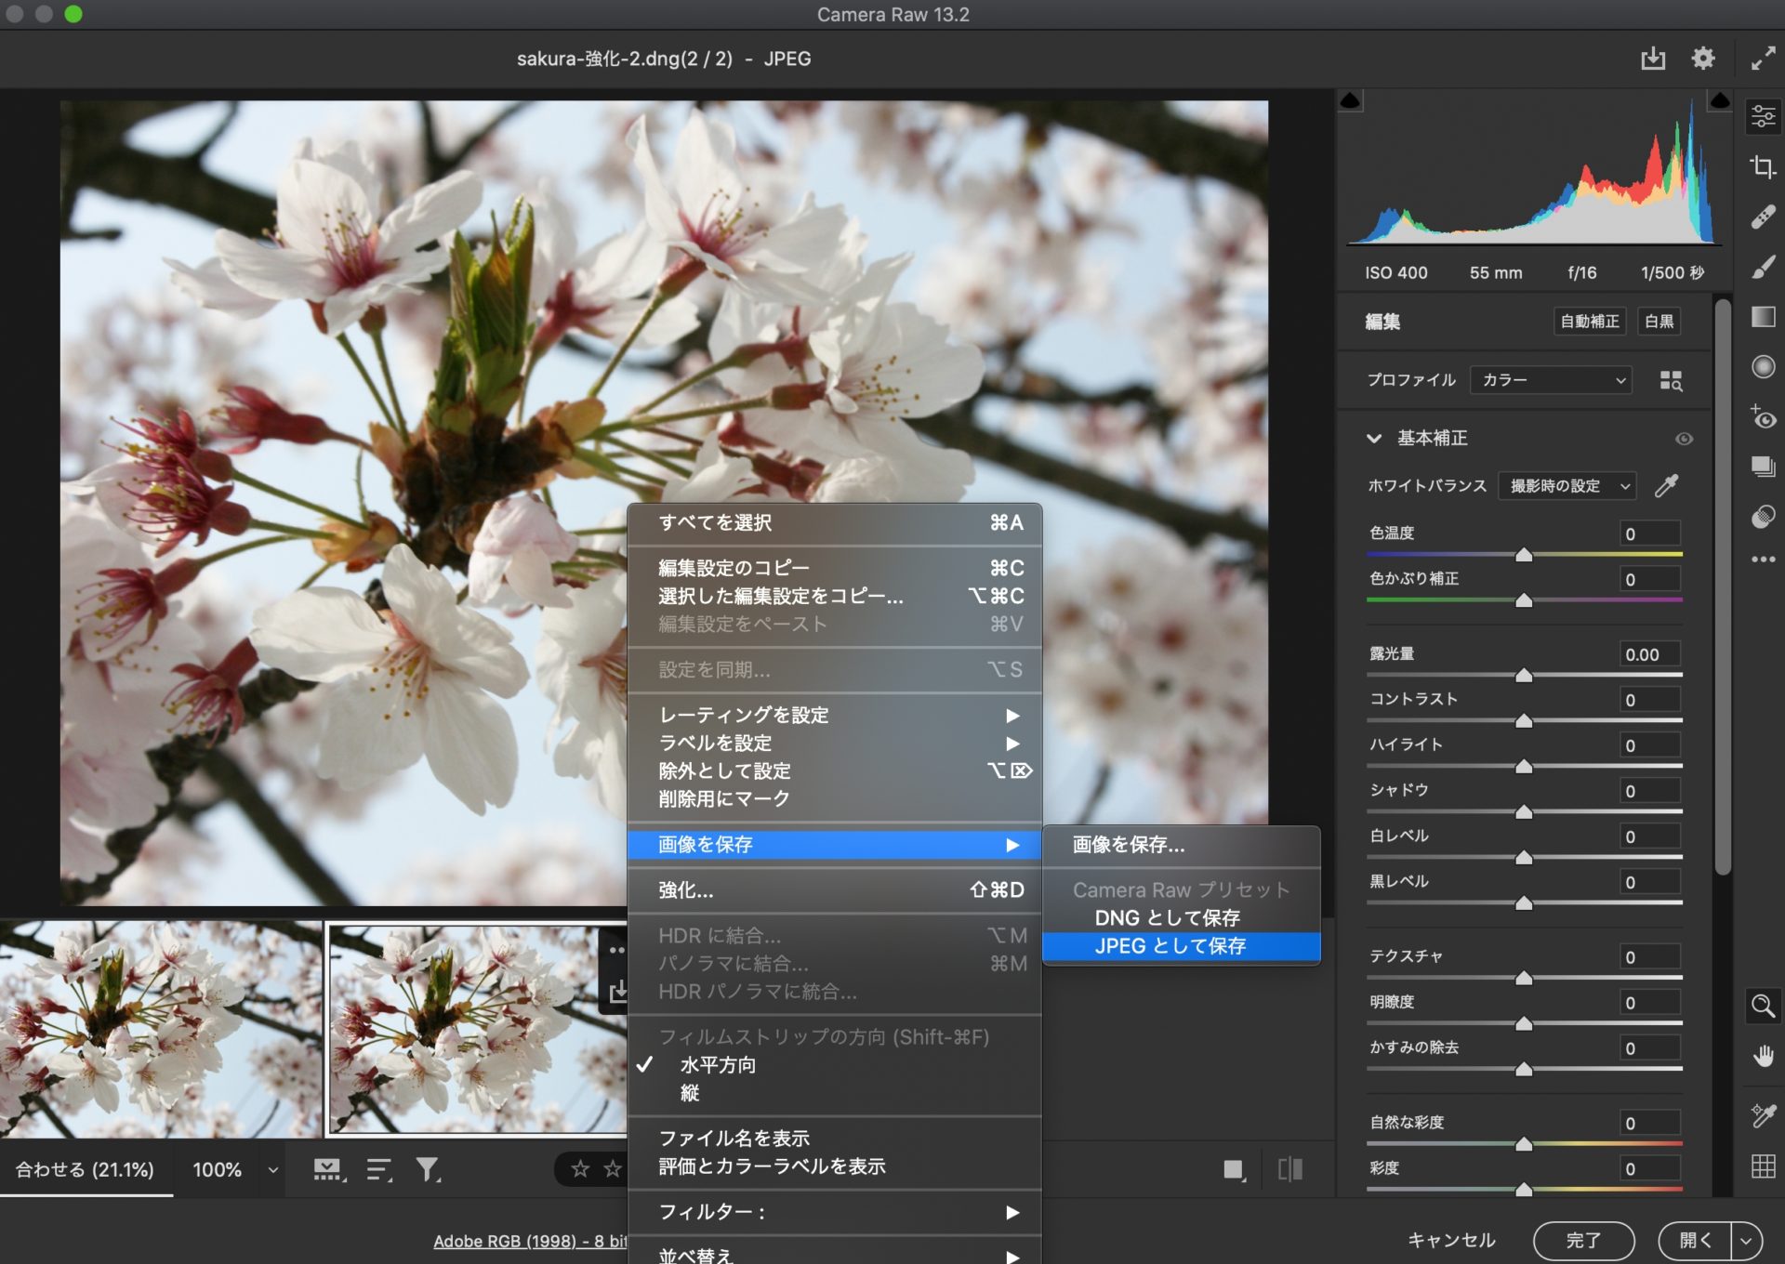This screenshot has width=1785, height=1264.
Task: Select the Graduated Filter tool
Action: click(x=1763, y=317)
